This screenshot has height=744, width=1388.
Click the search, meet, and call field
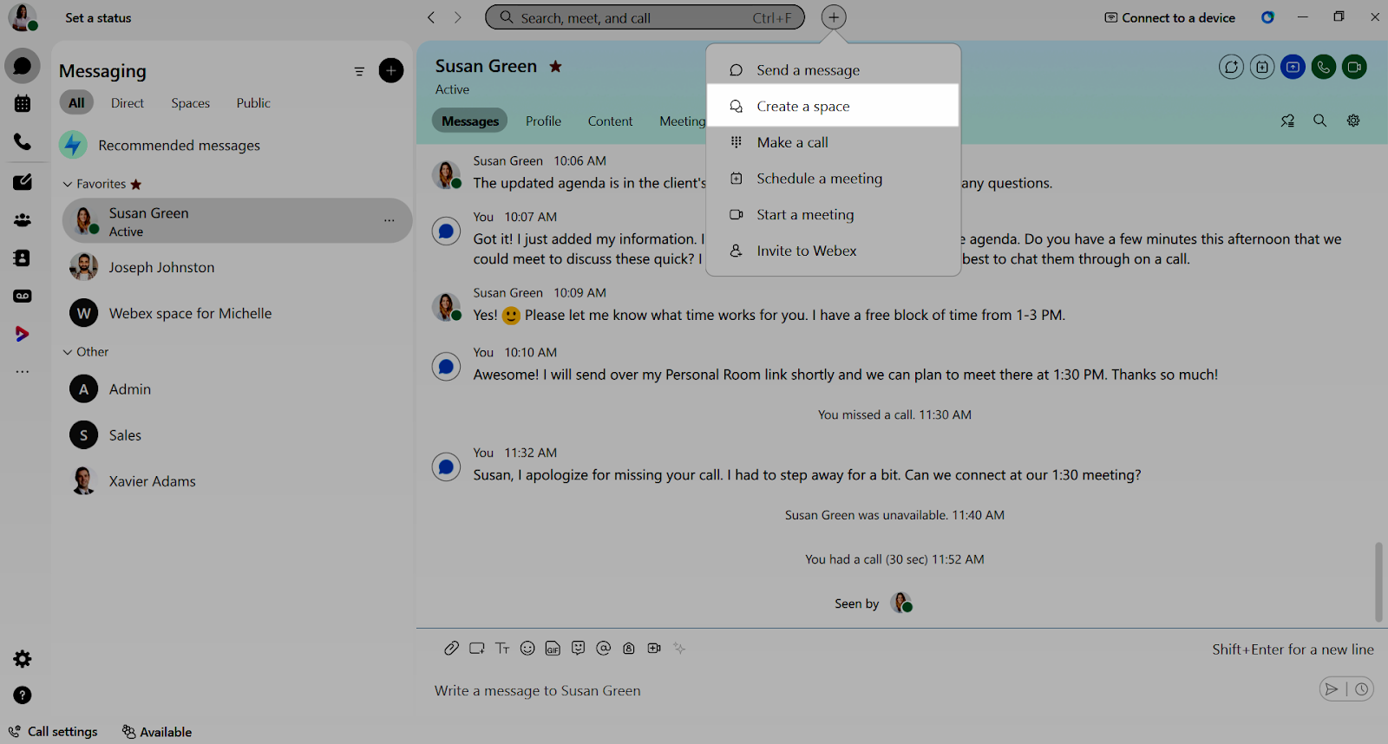pos(645,17)
